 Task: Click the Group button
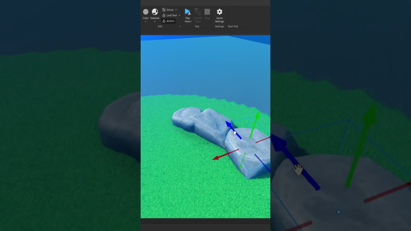coord(168,10)
